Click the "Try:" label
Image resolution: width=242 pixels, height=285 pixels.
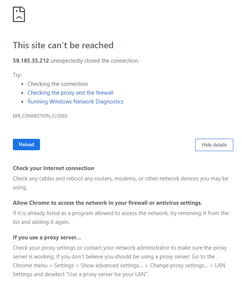coord(17,75)
